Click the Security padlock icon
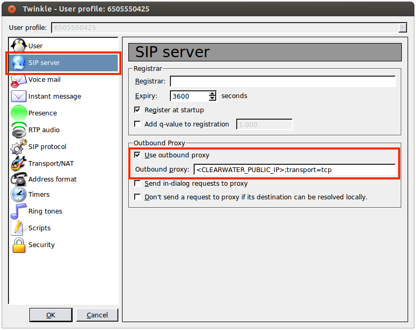416x330 pixels. (19, 245)
